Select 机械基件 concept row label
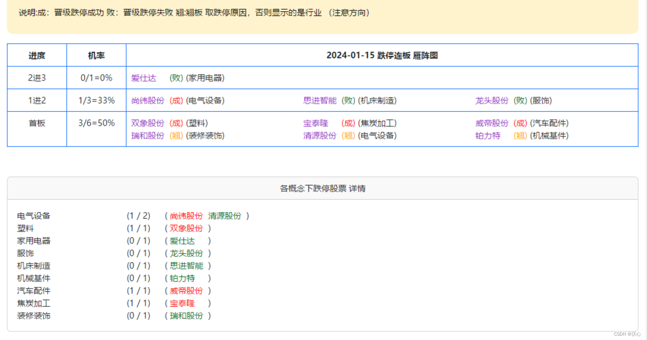 (34, 279)
